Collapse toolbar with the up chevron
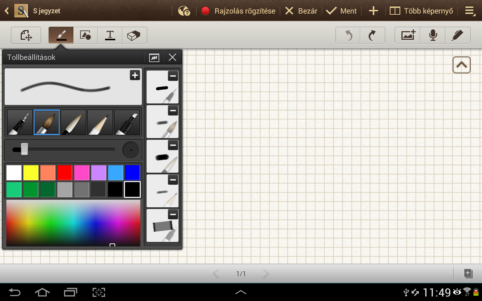Image resolution: width=482 pixels, height=301 pixels. coord(461,65)
